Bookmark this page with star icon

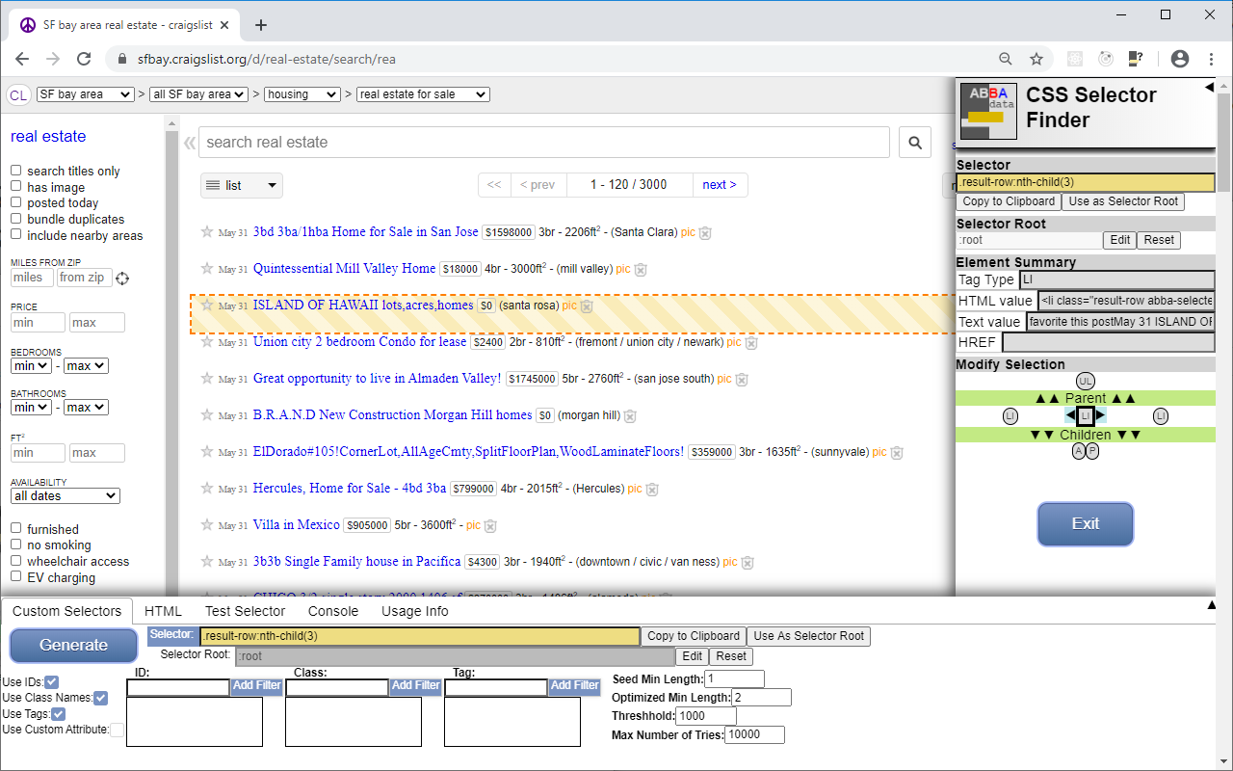pos(1036,59)
